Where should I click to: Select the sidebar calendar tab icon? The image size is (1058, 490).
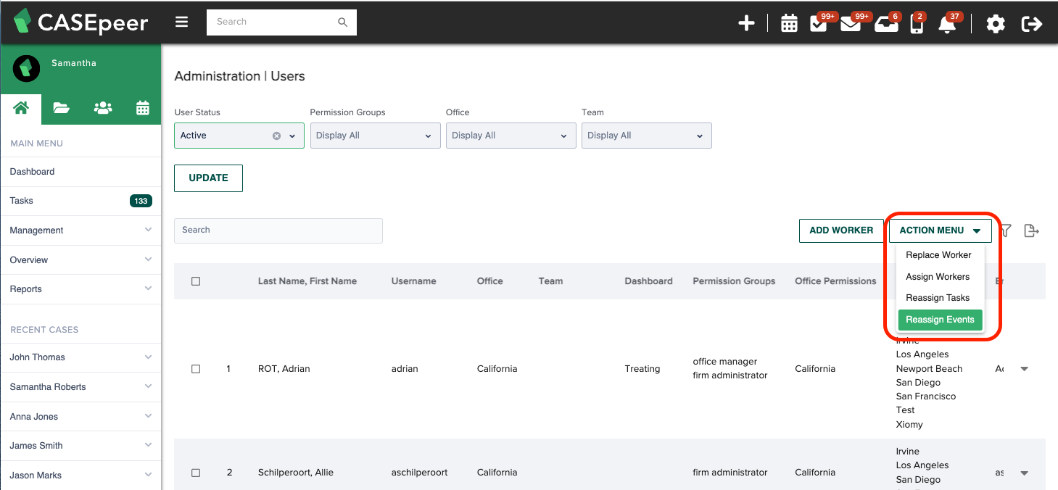pos(143,108)
